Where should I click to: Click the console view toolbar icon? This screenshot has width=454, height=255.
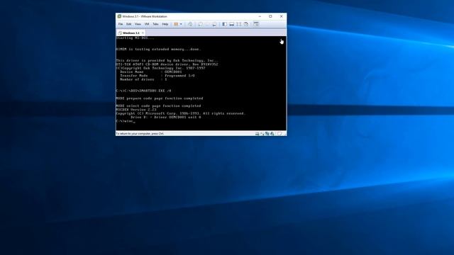pos(256,24)
